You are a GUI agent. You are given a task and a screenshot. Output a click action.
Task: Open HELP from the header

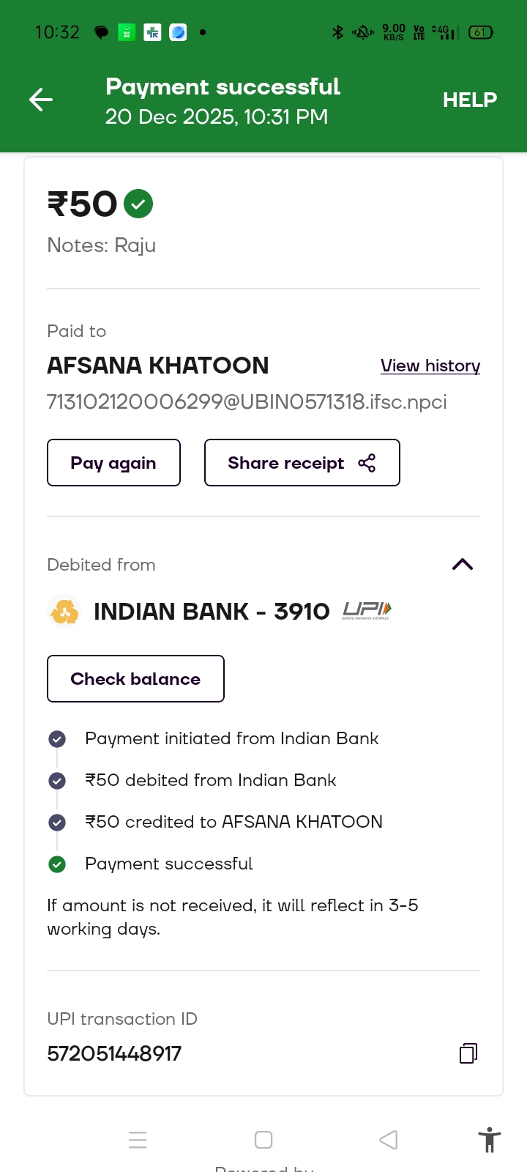pos(469,100)
